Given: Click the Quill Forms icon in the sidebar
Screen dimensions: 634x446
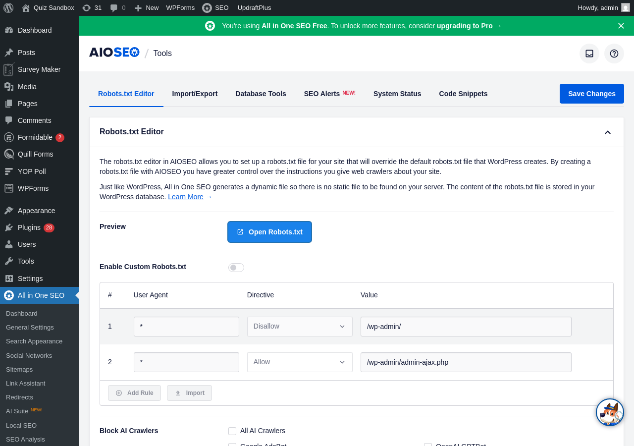Looking at the screenshot, I should (x=9, y=154).
